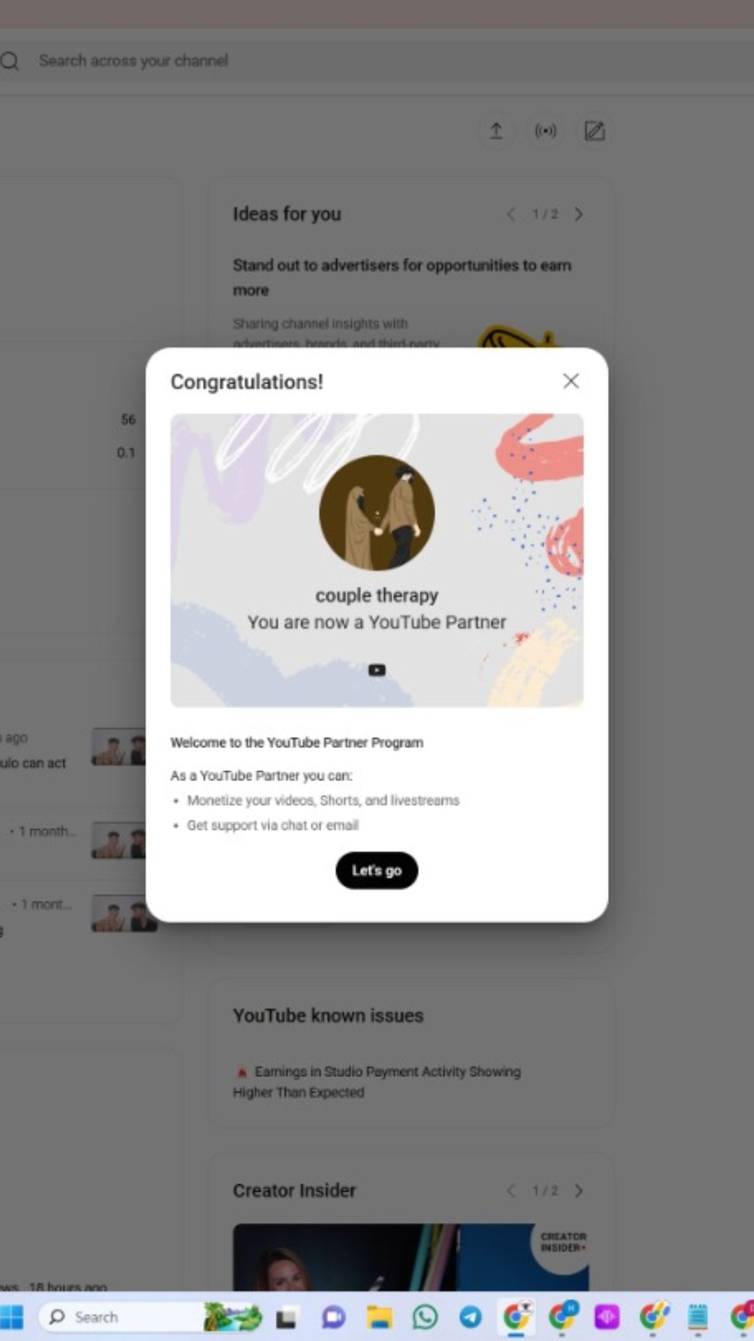Open the Creator Insider video thumbnail
754x1341 pixels.
(x=411, y=1257)
